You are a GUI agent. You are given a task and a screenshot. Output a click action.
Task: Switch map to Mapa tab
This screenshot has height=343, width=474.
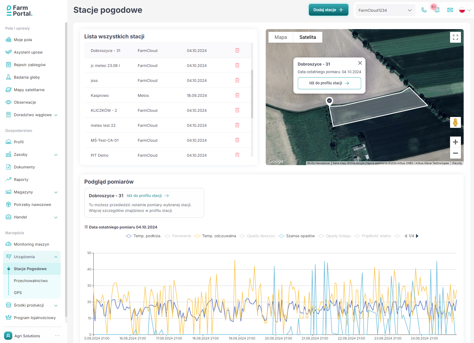(281, 37)
